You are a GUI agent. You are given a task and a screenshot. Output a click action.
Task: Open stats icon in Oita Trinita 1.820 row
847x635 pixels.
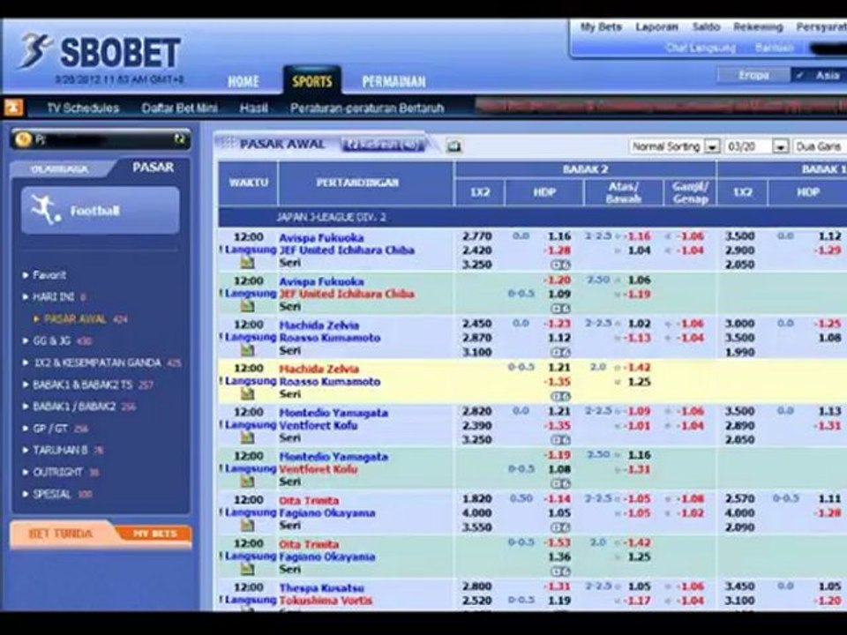coord(247,526)
